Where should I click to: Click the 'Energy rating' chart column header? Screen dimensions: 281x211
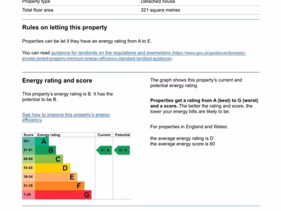[49, 135]
